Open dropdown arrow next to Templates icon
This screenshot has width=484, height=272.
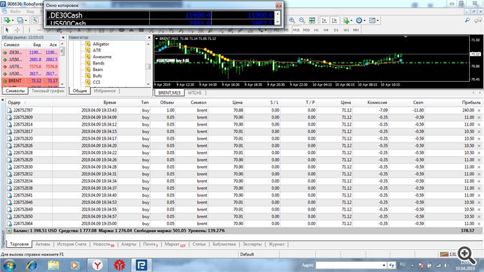coord(378,21)
